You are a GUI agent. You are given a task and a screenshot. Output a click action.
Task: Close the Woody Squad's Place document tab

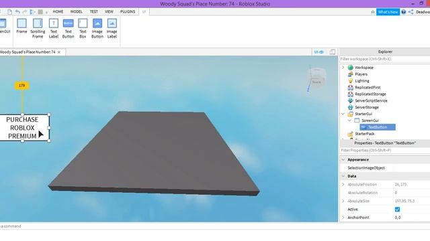pos(59,52)
